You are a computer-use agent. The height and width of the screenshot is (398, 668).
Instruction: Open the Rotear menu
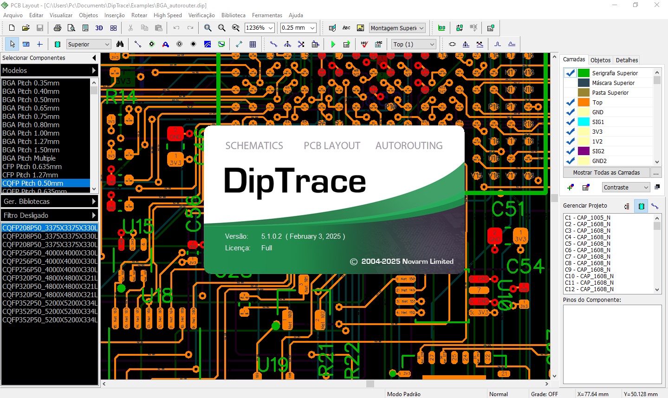[139, 15]
